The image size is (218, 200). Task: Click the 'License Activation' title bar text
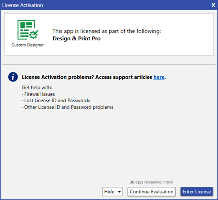tap(22, 5)
